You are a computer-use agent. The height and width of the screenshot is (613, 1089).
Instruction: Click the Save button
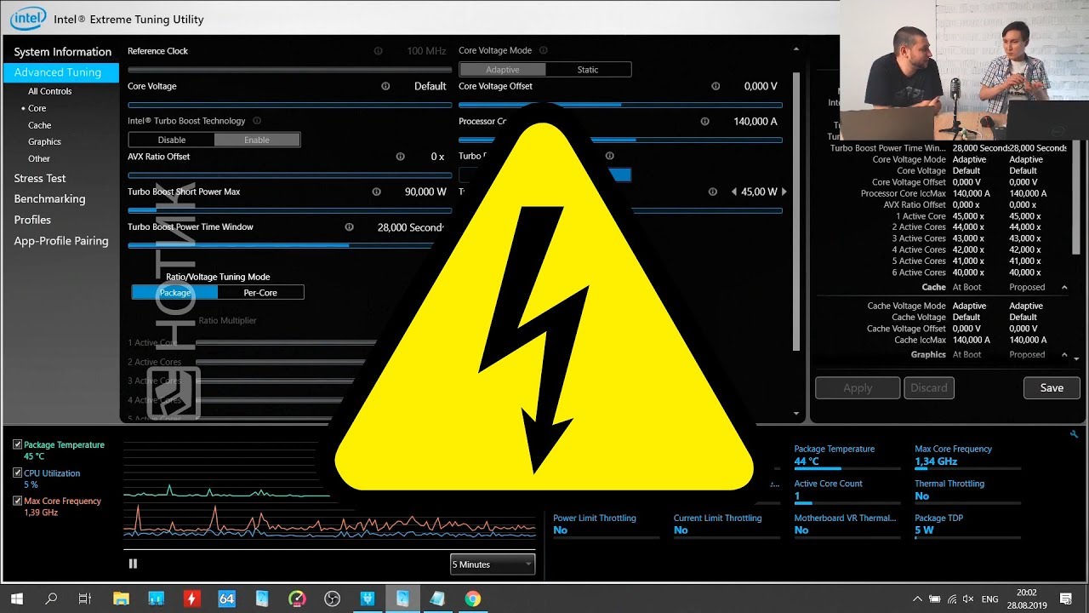point(1052,387)
